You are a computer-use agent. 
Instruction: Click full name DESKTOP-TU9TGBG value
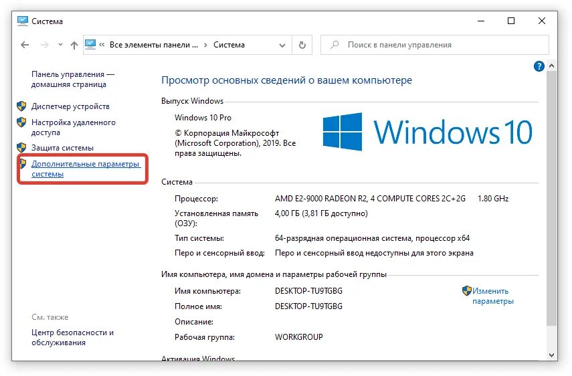tap(308, 306)
